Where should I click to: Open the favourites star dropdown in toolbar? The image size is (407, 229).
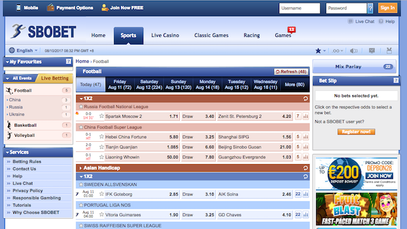pos(321,51)
